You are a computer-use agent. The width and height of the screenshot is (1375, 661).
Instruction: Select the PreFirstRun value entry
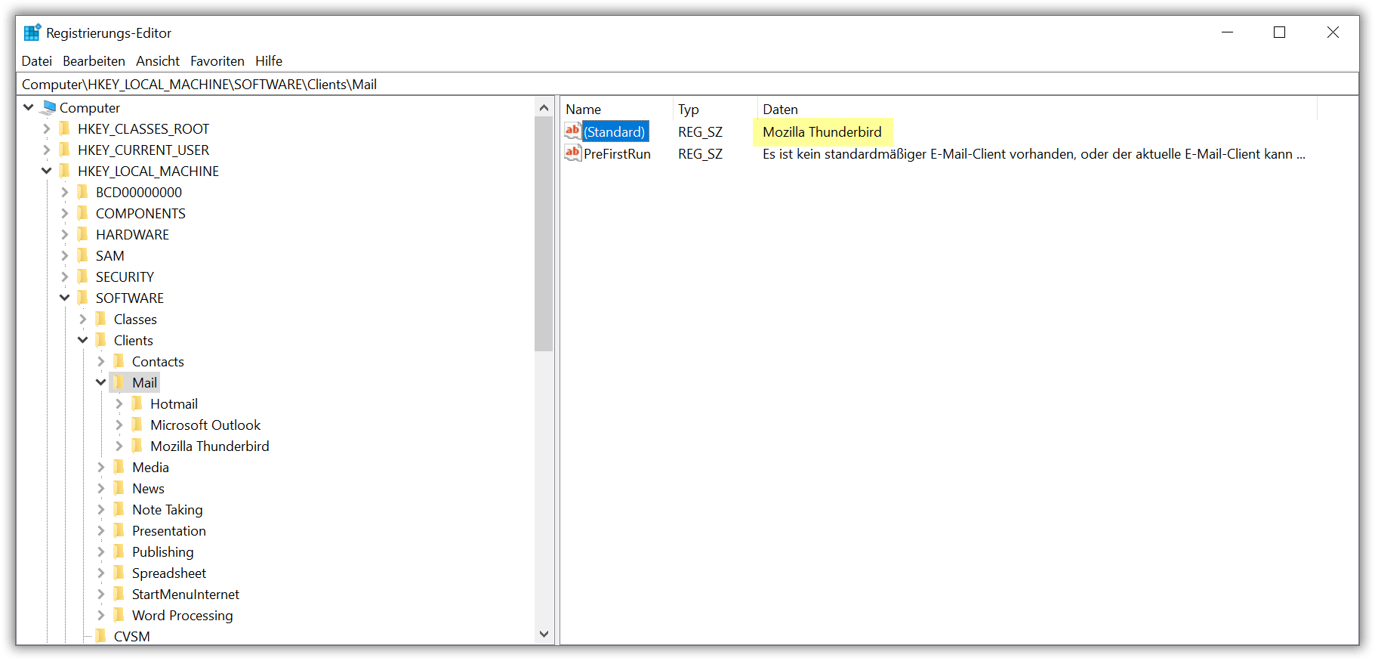[617, 153]
